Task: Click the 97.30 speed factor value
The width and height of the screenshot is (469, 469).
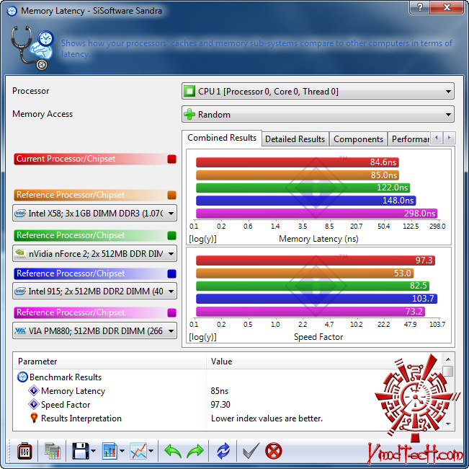Action: pyautogui.click(x=220, y=405)
